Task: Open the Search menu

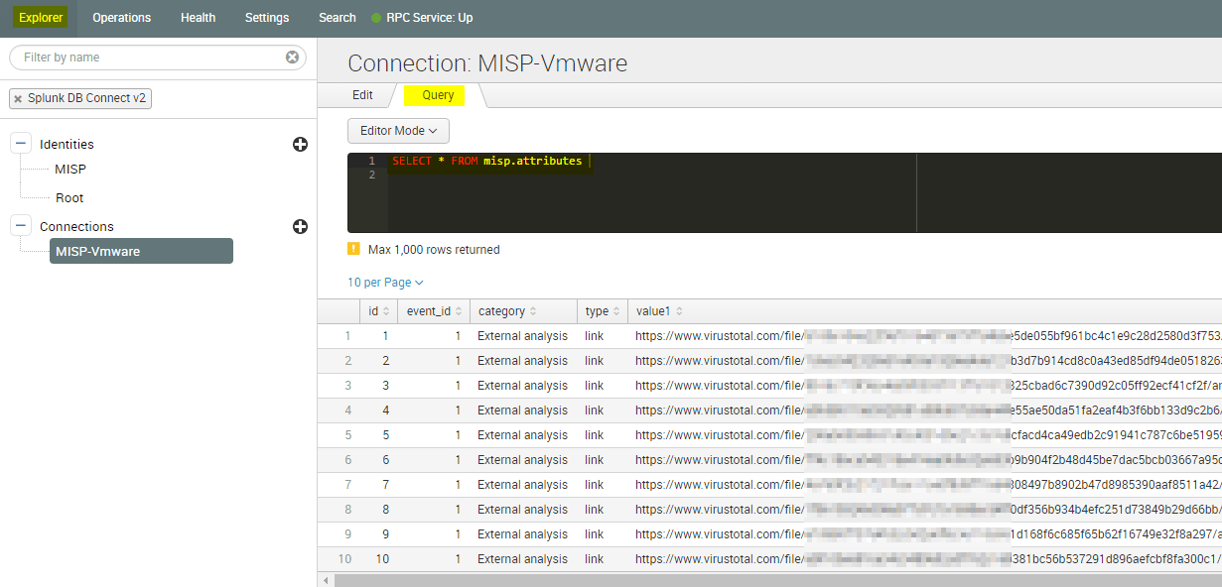Action: point(338,18)
